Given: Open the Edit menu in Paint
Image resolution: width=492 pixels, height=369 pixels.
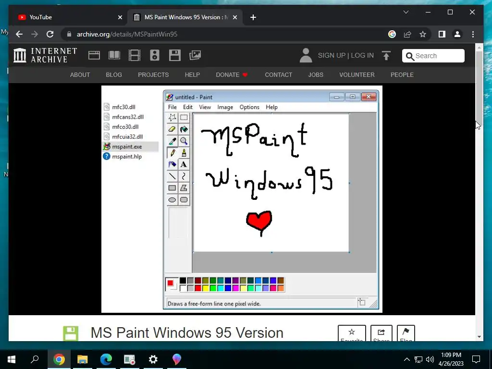Looking at the screenshot, I should pyautogui.click(x=188, y=107).
